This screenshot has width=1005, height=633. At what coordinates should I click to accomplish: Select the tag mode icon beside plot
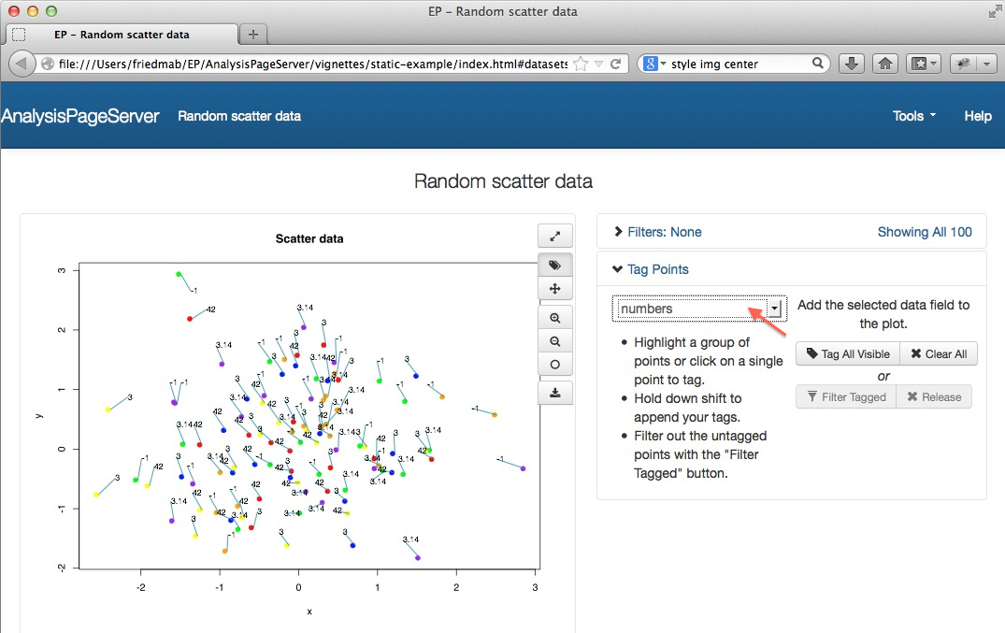555,266
